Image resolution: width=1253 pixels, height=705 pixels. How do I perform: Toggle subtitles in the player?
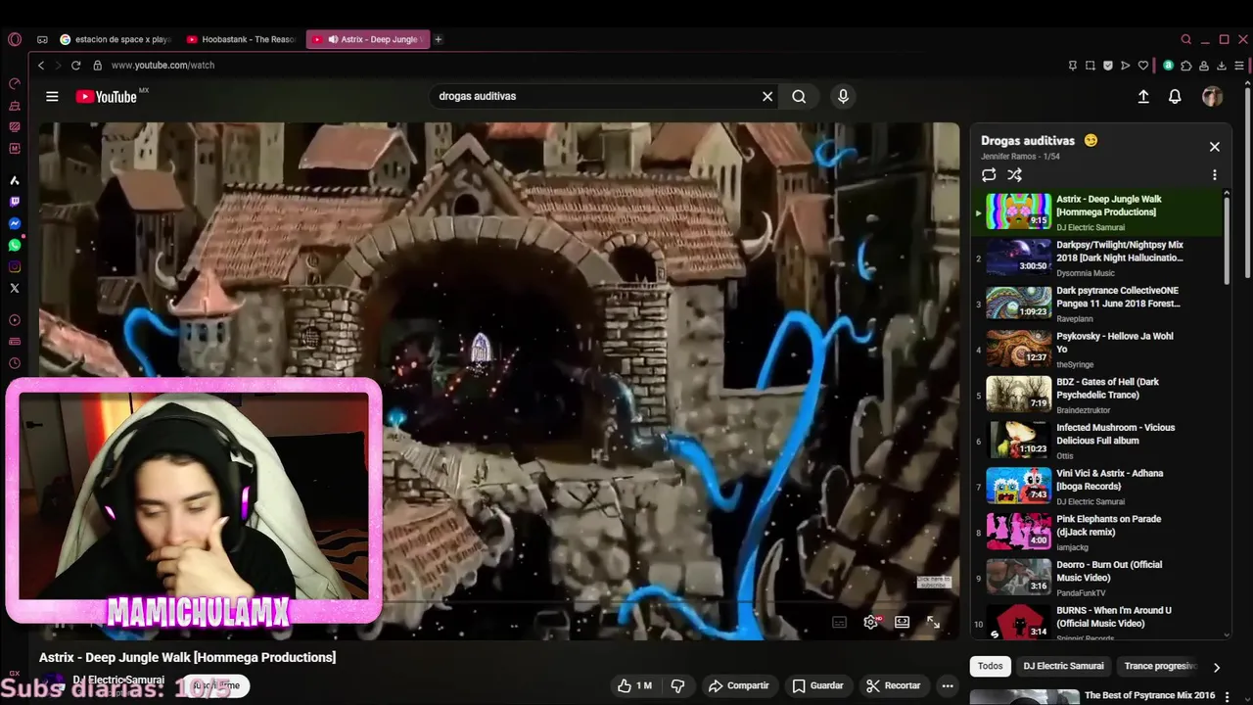point(839,622)
